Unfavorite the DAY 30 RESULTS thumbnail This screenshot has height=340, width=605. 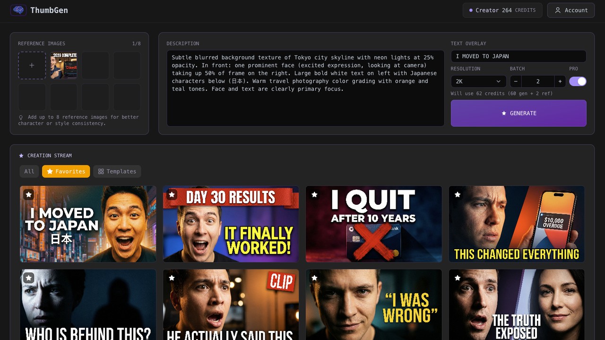pos(171,194)
